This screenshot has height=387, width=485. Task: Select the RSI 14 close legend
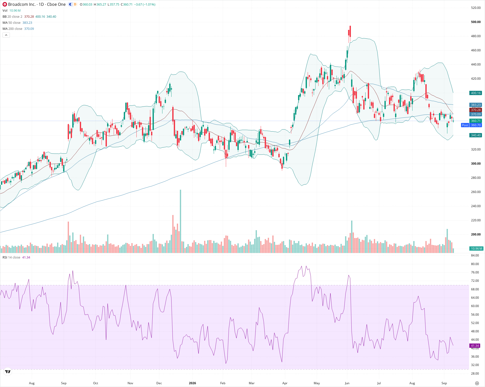point(11,257)
